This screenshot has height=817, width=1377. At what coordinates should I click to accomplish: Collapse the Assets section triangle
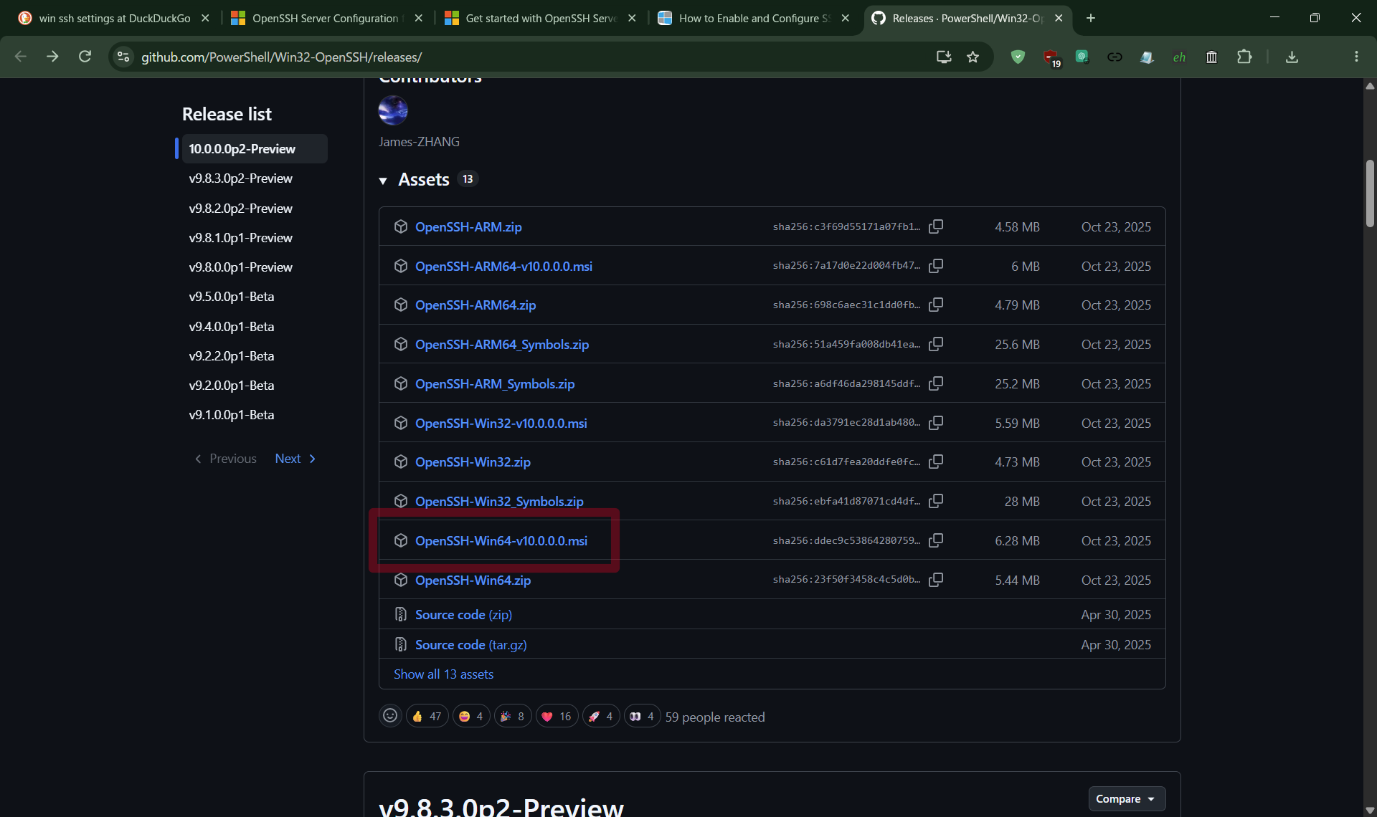pyautogui.click(x=383, y=181)
